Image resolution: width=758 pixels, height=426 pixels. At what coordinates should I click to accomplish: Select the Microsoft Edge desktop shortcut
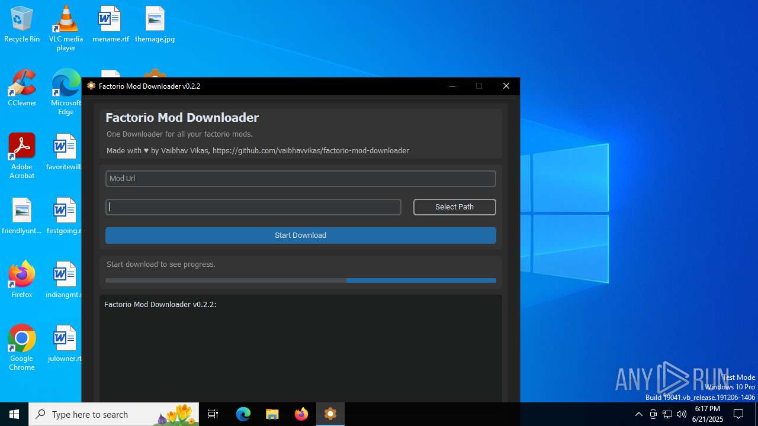[66, 92]
